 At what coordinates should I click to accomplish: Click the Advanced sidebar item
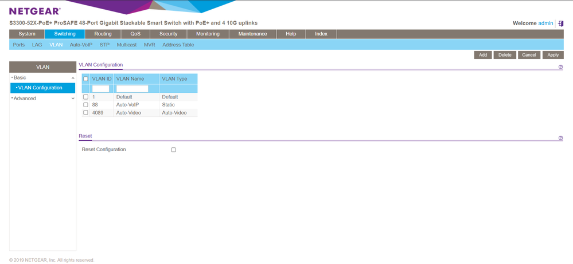tap(25, 98)
